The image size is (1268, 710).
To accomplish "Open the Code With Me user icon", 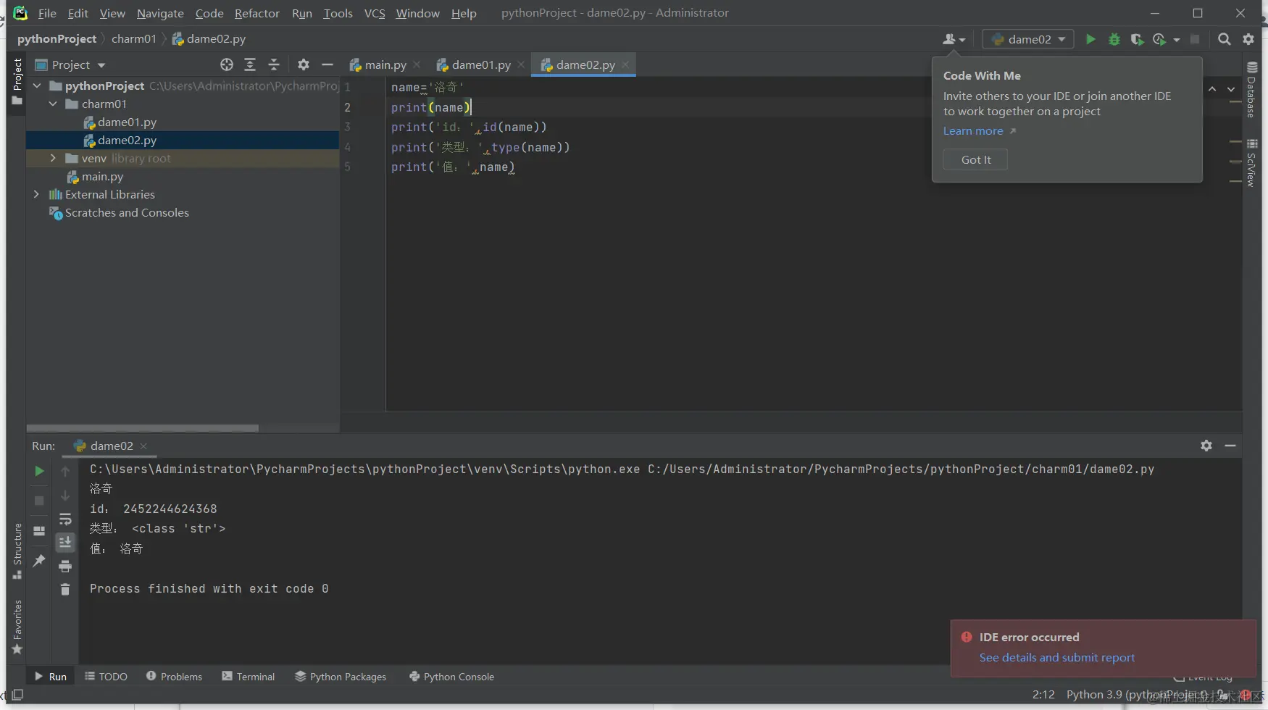I will (x=954, y=39).
